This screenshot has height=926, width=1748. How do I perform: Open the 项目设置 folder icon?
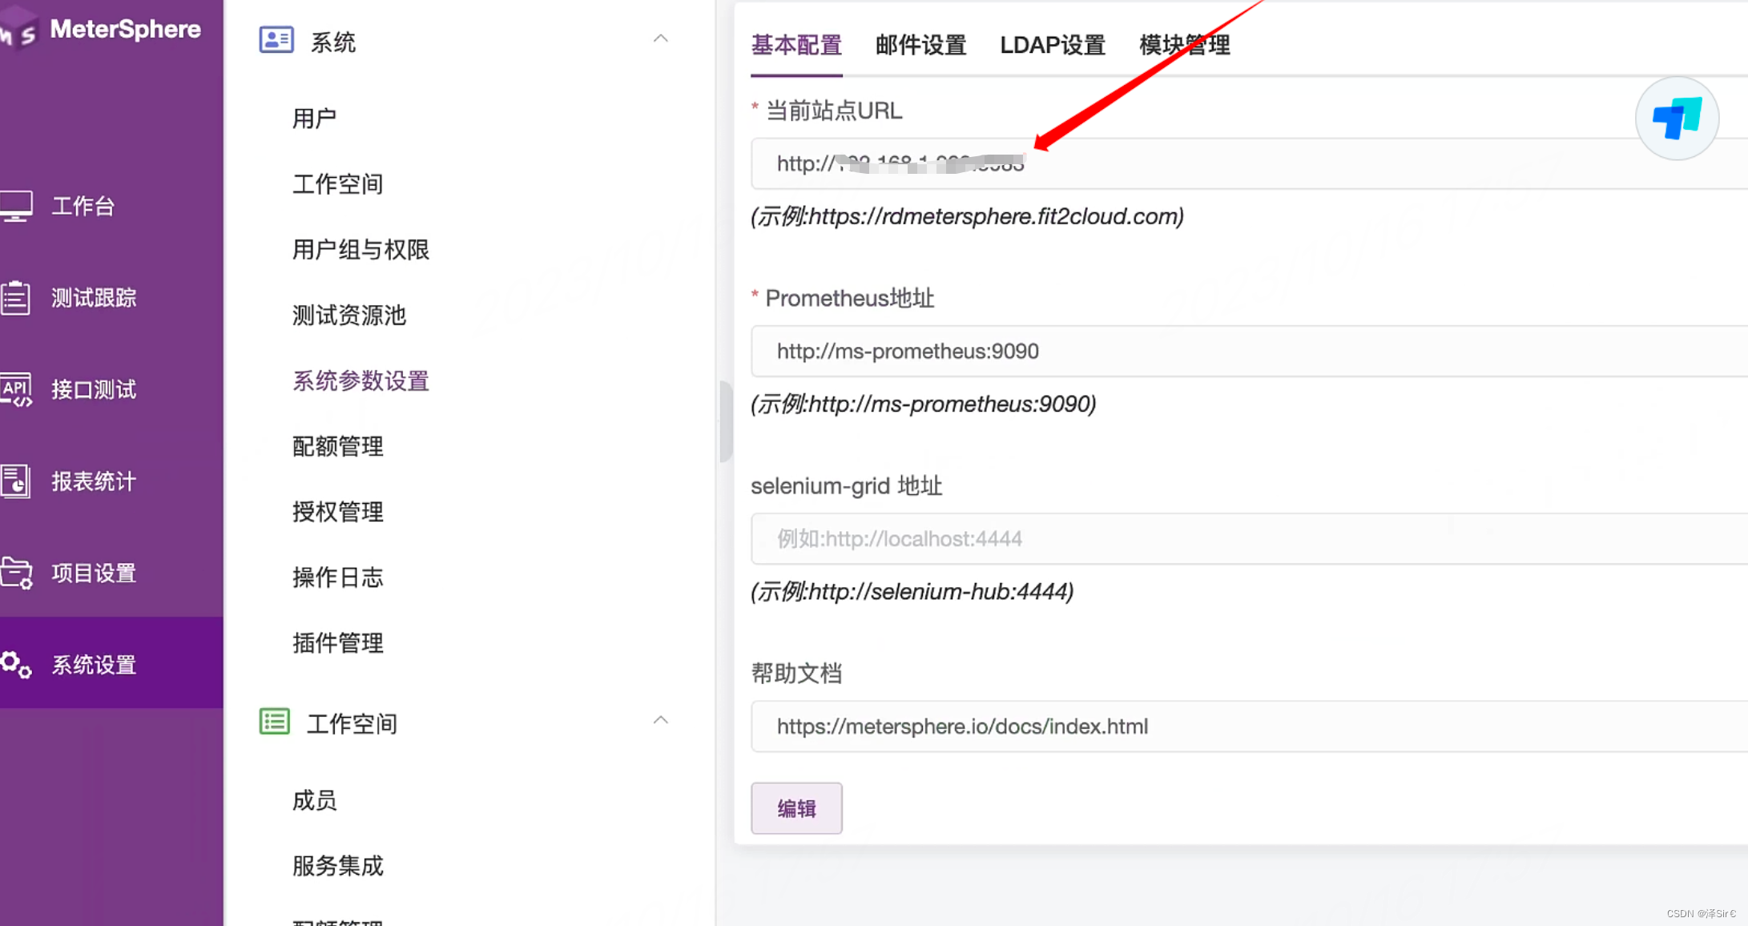16,573
